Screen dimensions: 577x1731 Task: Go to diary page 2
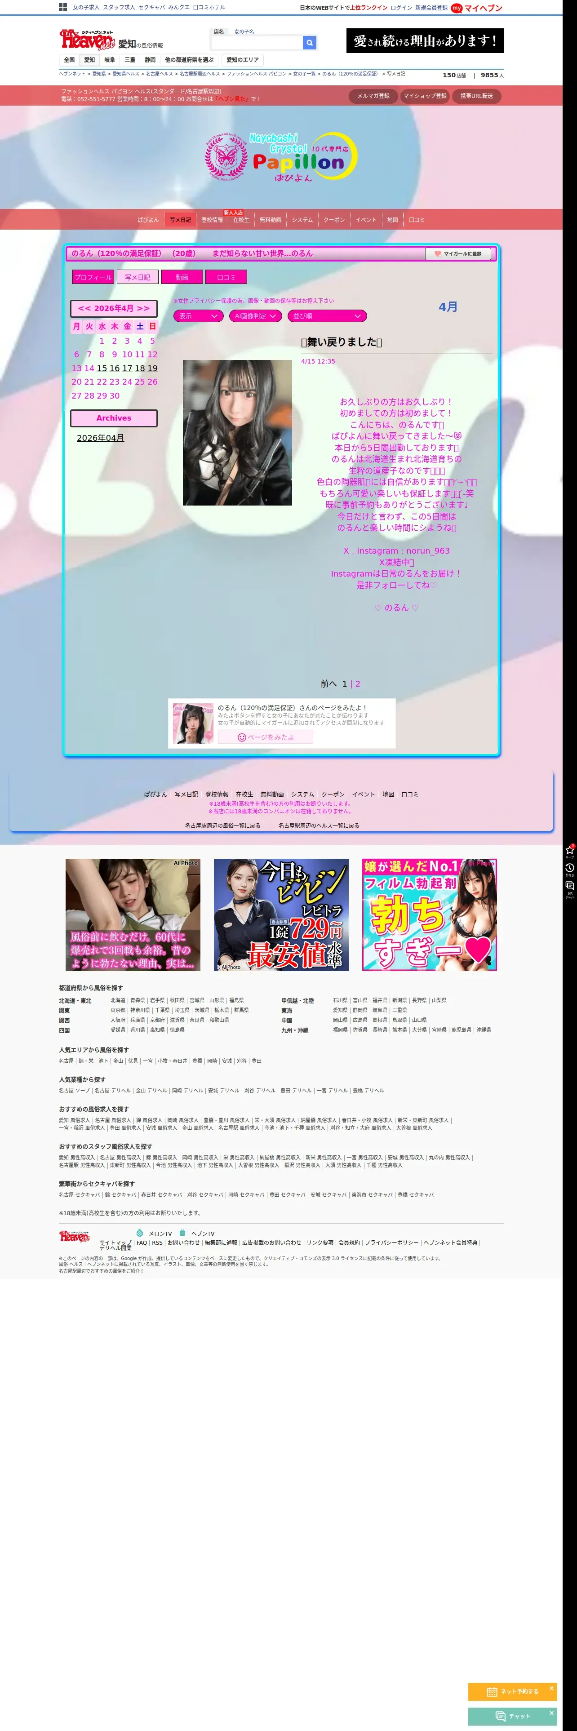tap(357, 684)
